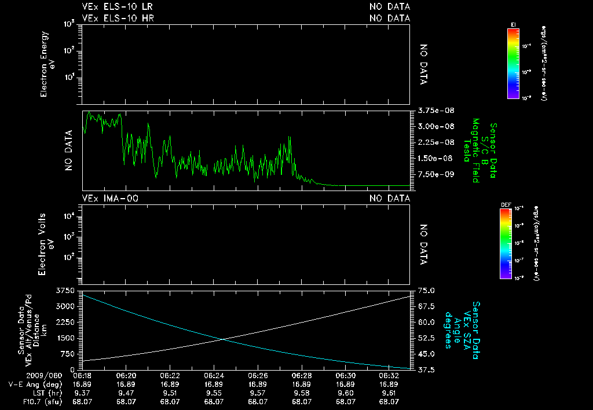593x410 pixels.
Task: Click the 06:18 time axis label
Action: pos(82,376)
